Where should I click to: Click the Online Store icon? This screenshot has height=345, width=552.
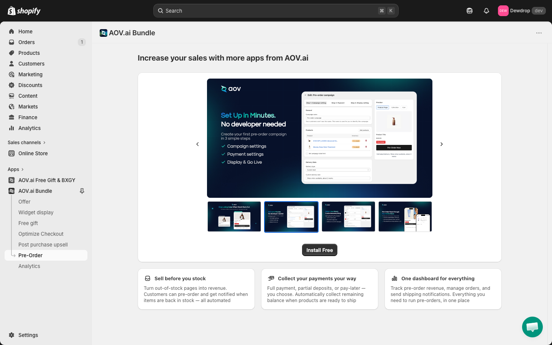click(x=11, y=153)
